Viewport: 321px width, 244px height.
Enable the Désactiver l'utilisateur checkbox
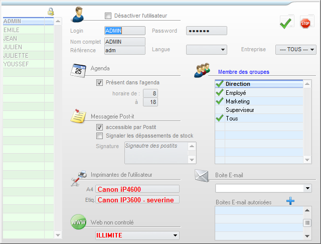[108, 16]
